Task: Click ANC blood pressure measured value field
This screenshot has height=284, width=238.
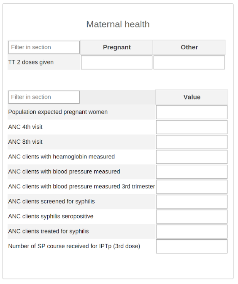Action: tap(192, 172)
